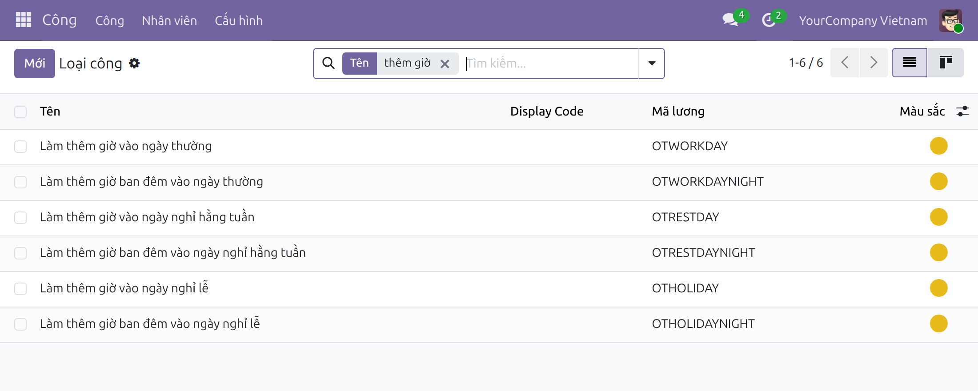This screenshot has height=391, width=978.
Task: Create a new record with Mới
Action: click(x=35, y=63)
